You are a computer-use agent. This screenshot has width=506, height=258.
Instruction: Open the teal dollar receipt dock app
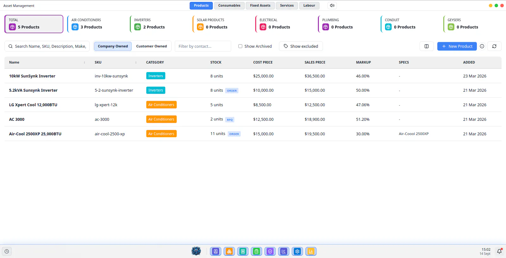tap(243, 251)
